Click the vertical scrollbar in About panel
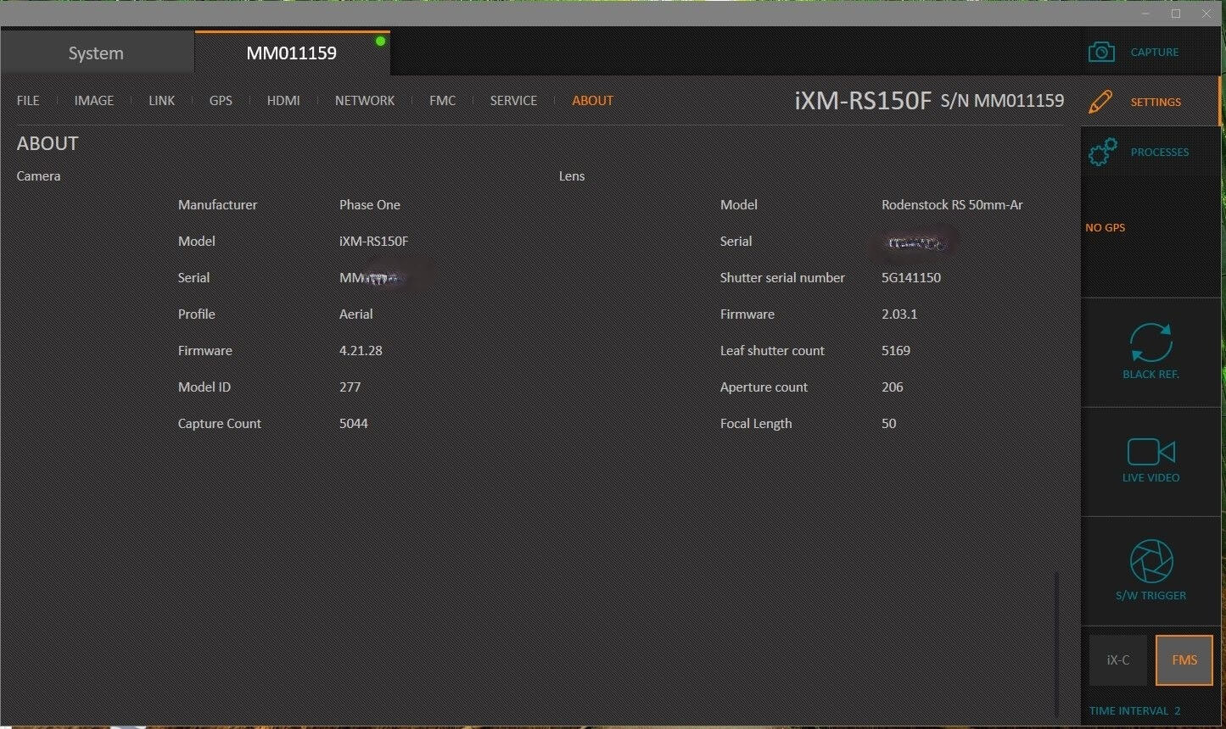Image resolution: width=1226 pixels, height=729 pixels. pos(1056,644)
